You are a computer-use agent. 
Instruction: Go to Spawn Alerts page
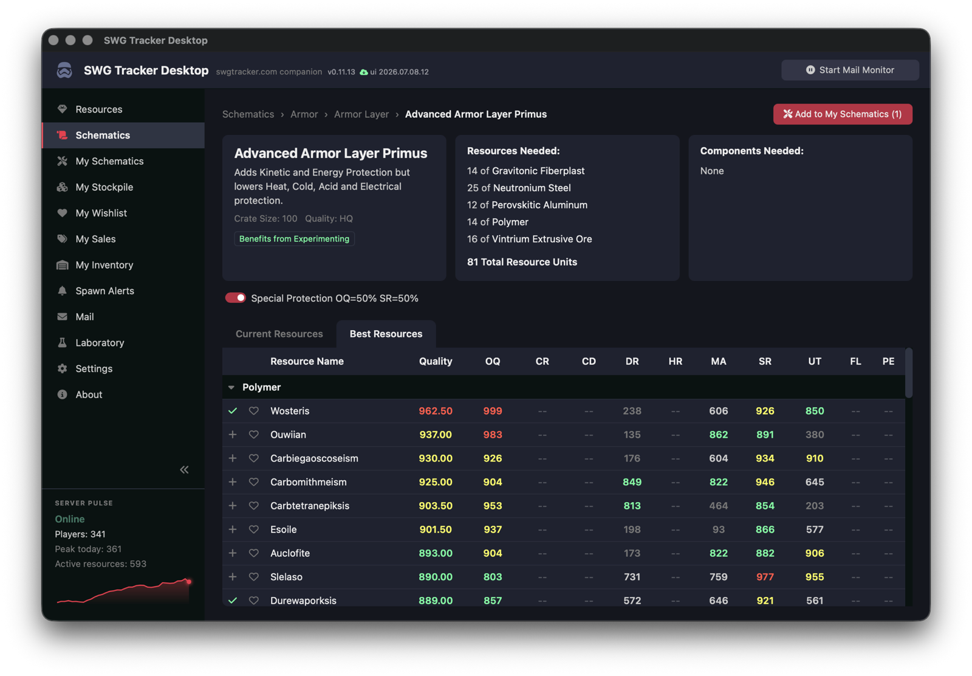[123, 291]
